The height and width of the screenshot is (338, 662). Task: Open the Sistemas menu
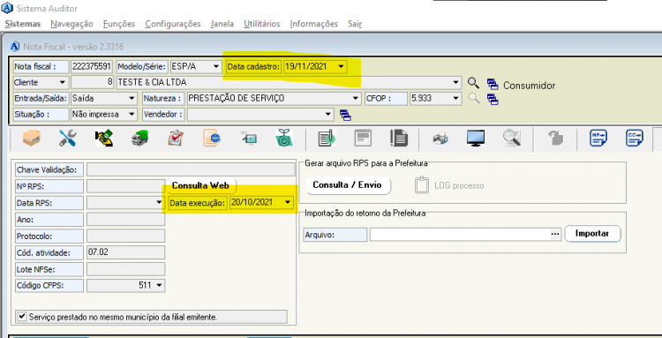coord(23,24)
